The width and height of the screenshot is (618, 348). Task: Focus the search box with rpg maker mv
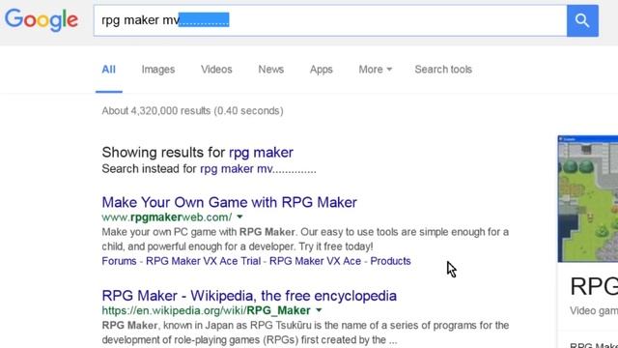(x=330, y=20)
